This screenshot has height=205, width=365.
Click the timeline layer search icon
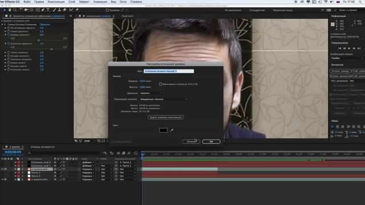tap(29, 153)
